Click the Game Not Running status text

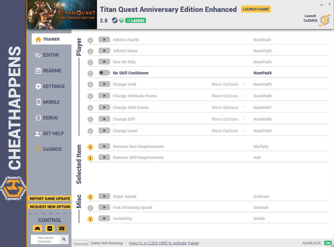pyautogui.click(x=107, y=243)
